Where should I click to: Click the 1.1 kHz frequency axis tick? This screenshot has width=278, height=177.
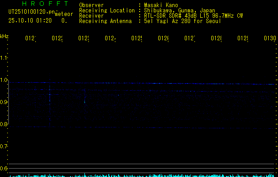tap(4, 58)
